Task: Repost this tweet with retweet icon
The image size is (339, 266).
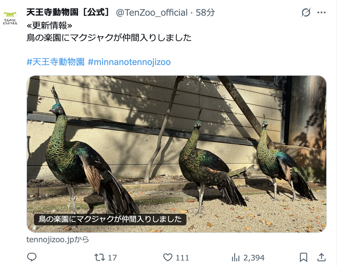Action: point(99,257)
